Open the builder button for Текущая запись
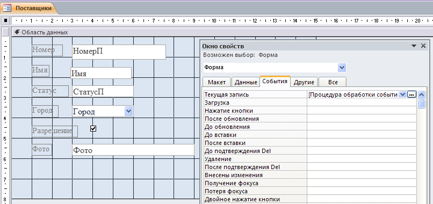The height and width of the screenshot is (204, 433). 412,94
